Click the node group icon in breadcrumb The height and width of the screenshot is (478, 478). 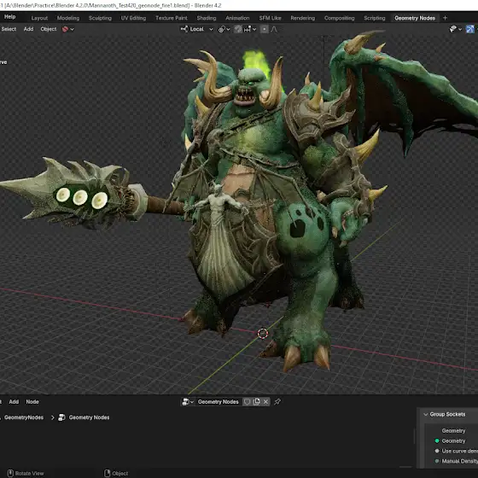tap(61, 417)
